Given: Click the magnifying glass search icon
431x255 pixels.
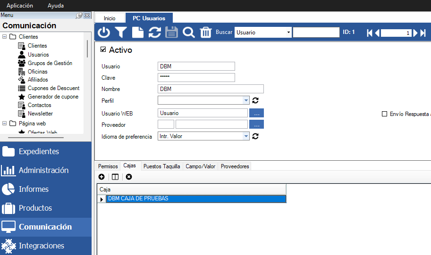Looking at the screenshot, I should coord(188,33).
